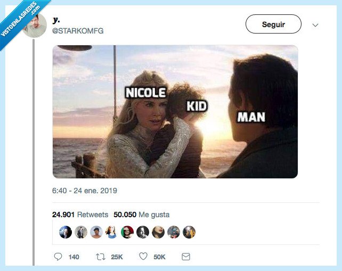Enlarge the Nicole, Kid, Man meme image
Screen dimensions: 342x271
pos(175,111)
